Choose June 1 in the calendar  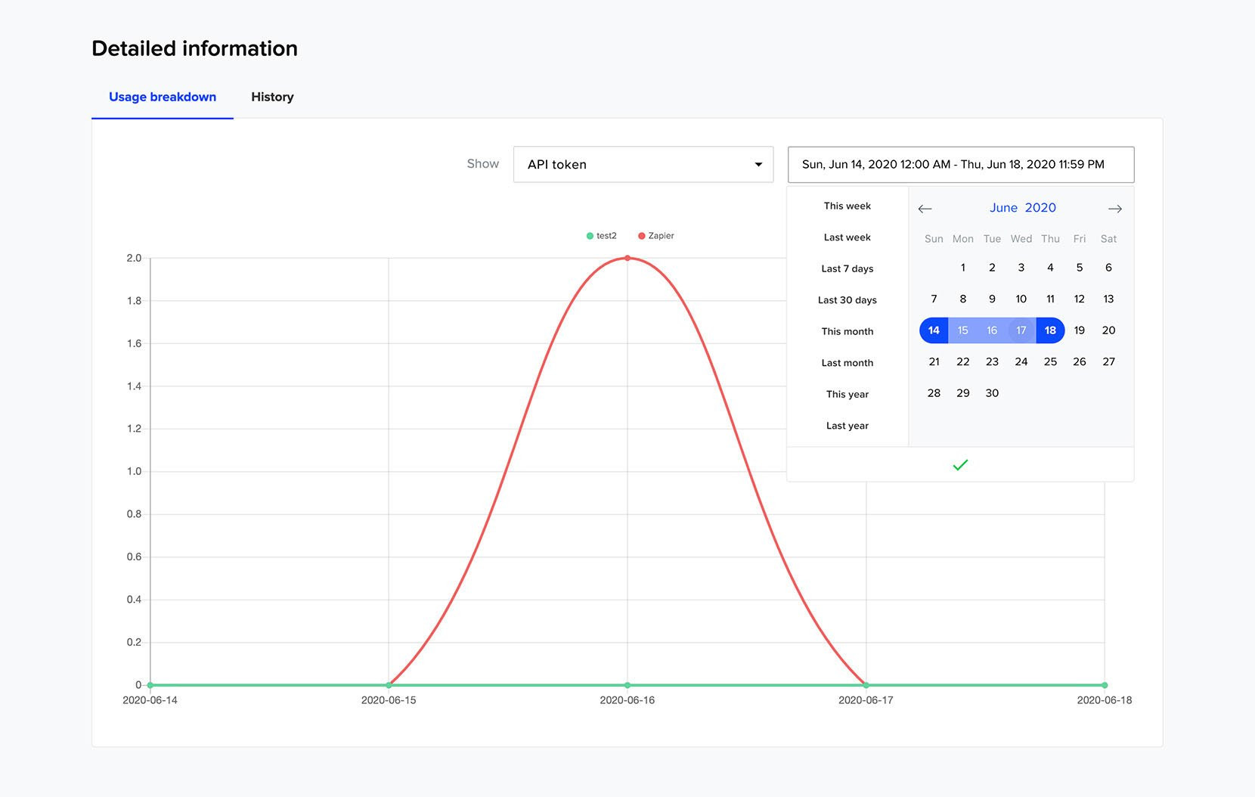(963, 268)
